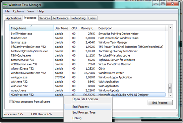This screenshot has height=123, width=183.
Task: Minimize the Task Manager window
Action: (156, 4)
